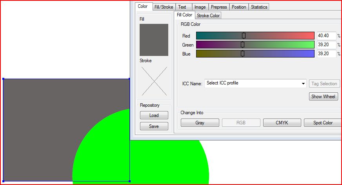
Task: Click the RGB Color group label
Action: (x=190, y=24)
